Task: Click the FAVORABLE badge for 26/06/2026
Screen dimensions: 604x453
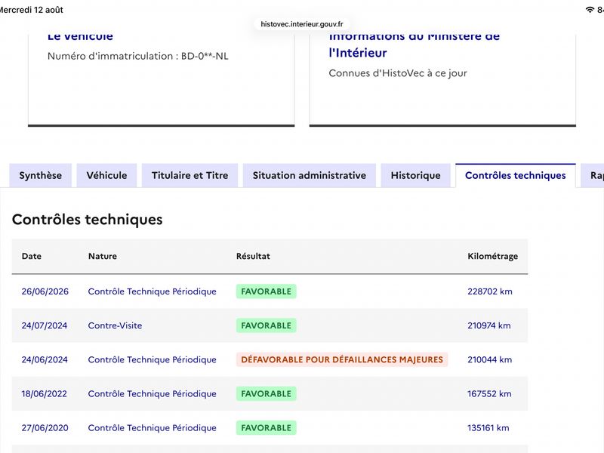Action: [x=267, y=291]
